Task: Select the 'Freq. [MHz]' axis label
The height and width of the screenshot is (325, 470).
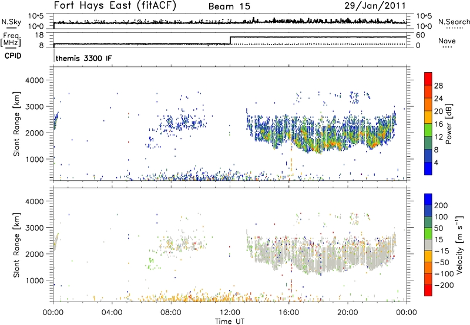Action: click(11, 40)
